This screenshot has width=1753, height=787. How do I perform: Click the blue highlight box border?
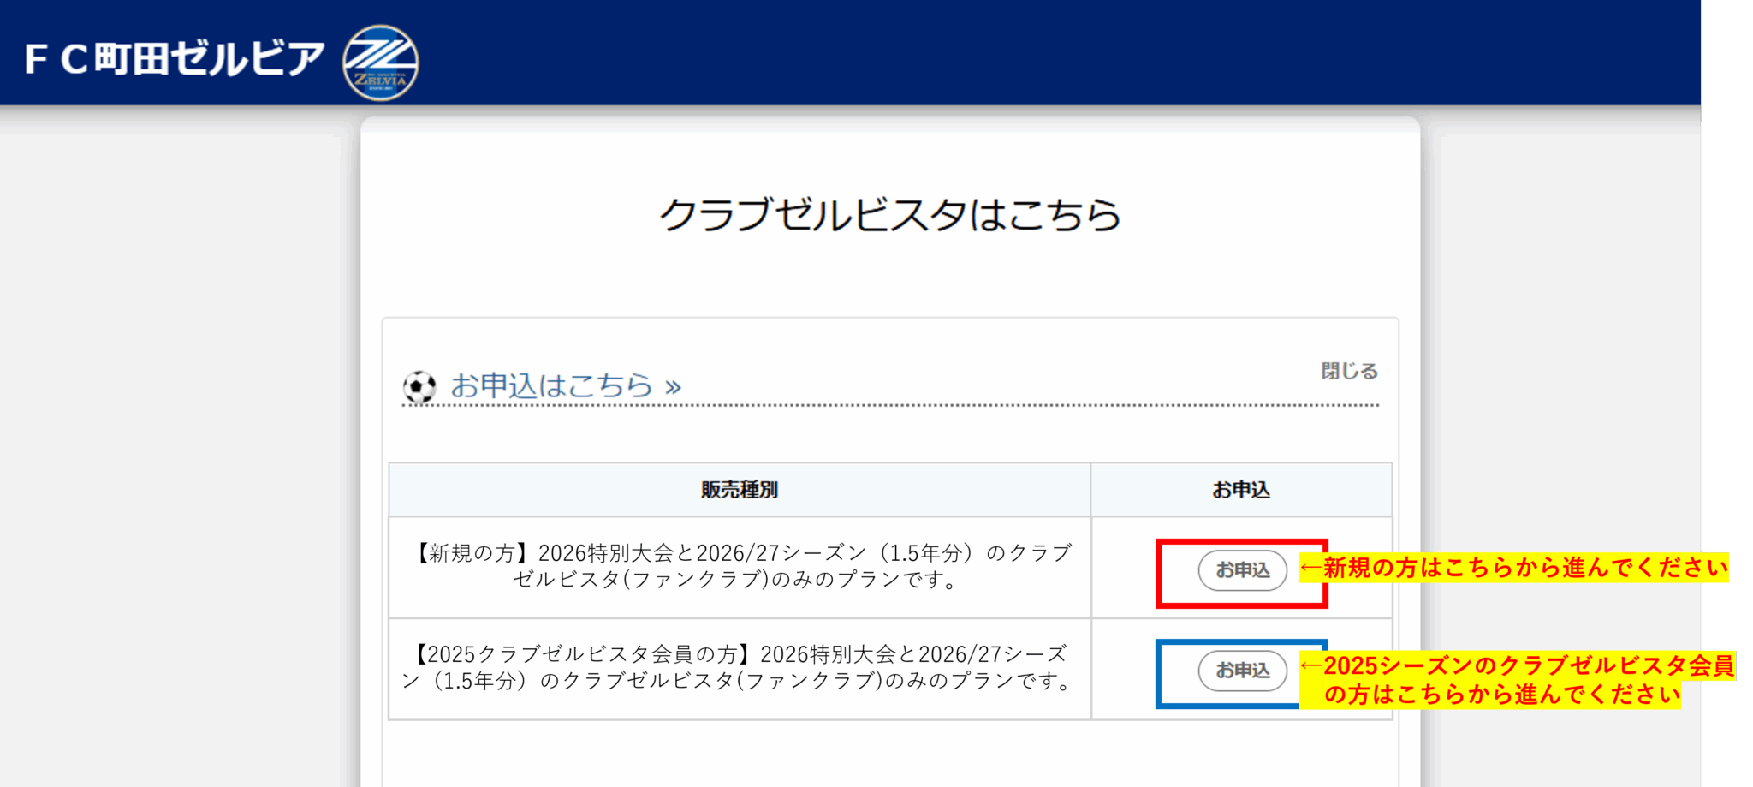(1159, 674)
